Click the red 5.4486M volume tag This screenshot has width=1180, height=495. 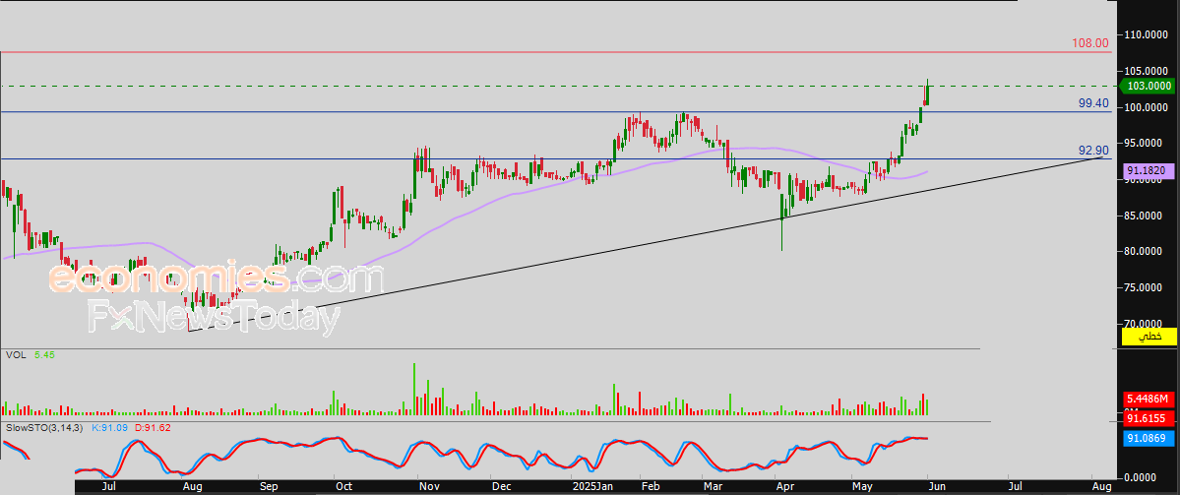1149,399
